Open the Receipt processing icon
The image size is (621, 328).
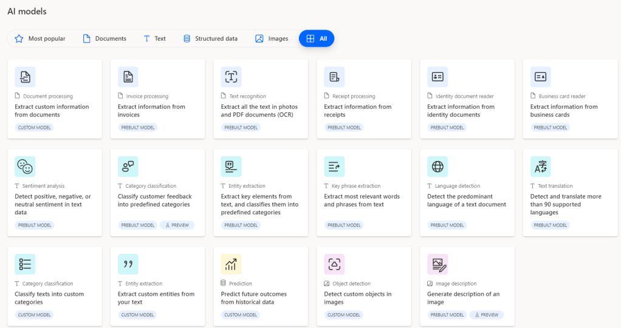334,77
